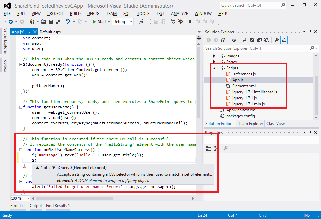Select Elements.xml in the Scripts folder
The image size is (321, 219).
coord(244,86)
